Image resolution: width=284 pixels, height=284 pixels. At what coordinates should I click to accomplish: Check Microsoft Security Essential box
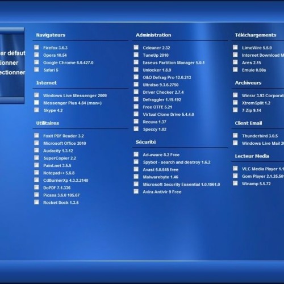point(136,184)
